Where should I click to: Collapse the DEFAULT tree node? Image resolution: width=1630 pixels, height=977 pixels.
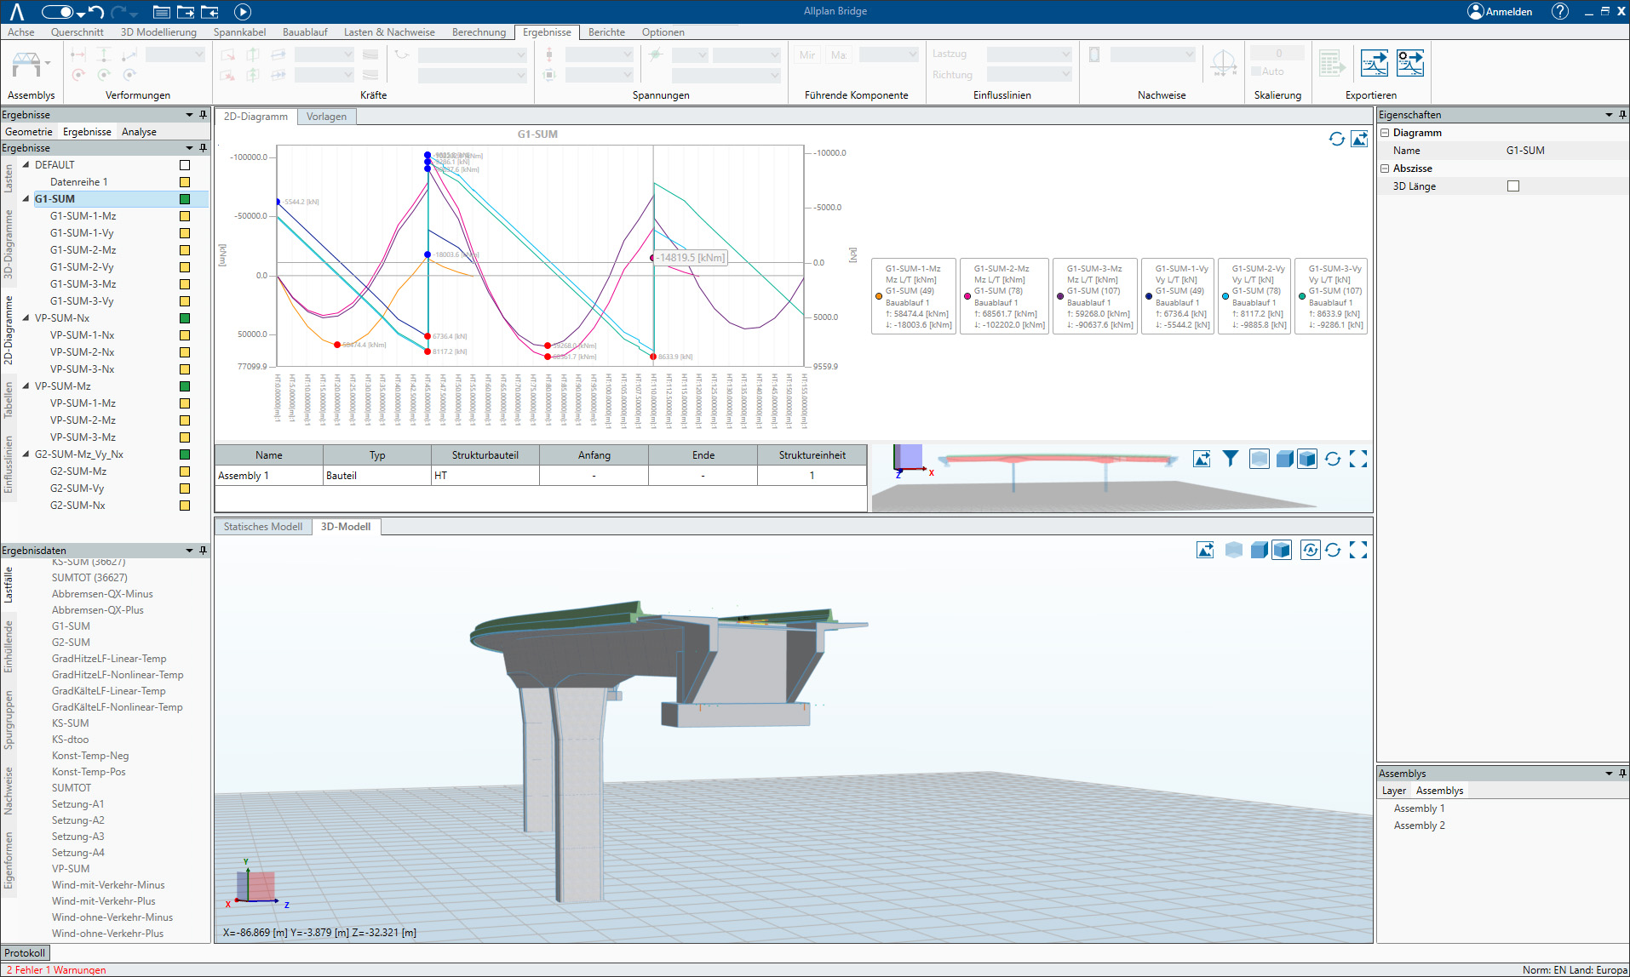pos(26,165)
